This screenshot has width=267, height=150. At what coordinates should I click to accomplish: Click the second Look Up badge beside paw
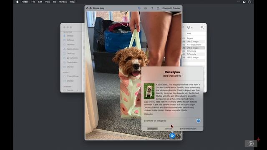(x=178, y=136)
